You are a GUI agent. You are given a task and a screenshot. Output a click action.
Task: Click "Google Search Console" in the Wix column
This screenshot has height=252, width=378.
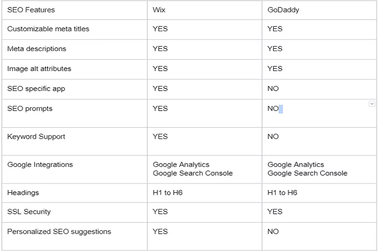point(193,173)
